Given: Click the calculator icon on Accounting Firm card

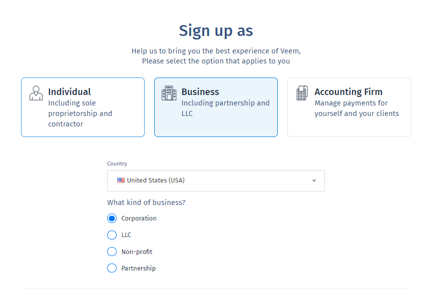Looking at the screenshot, I should point(302,92).
